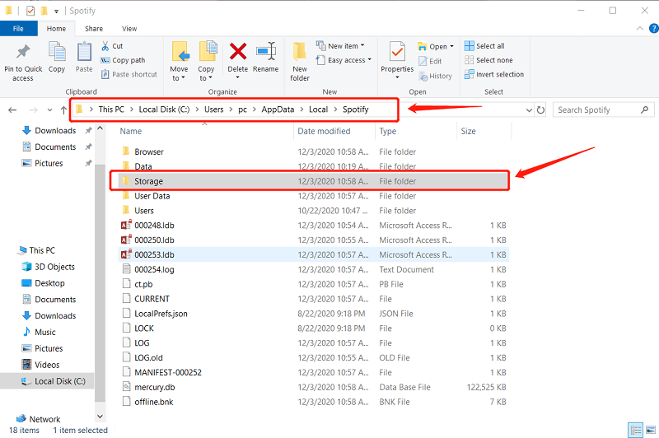Open the Properties dropdown arrow
Viewport: 659px width, 438px height.
pyautogui.click(x=397, y=77)
